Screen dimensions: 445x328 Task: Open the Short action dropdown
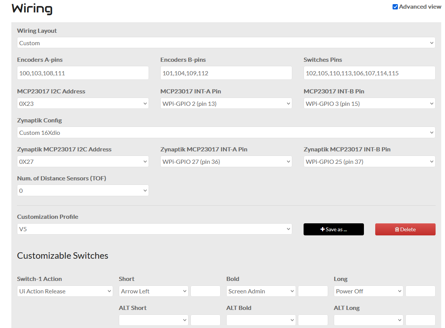pos(153,291)
